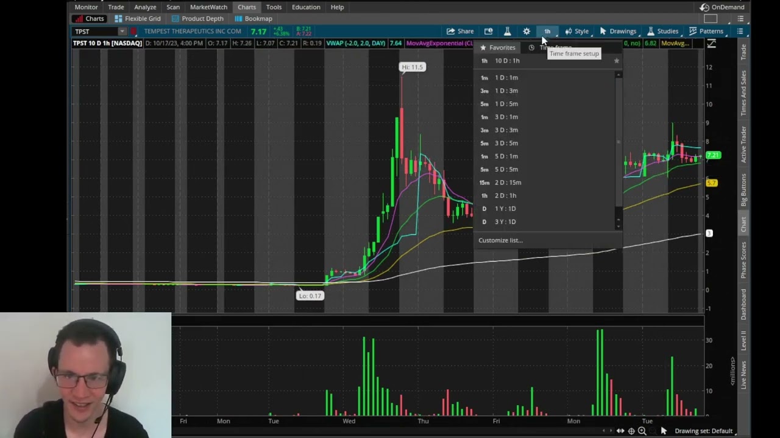Select the Favorites tab in timeframe popup

point(498,47)
